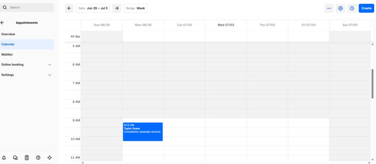Viewport: 376px width, 164px height.
Task: Click the clock history icon
Action: coord(352,8)
